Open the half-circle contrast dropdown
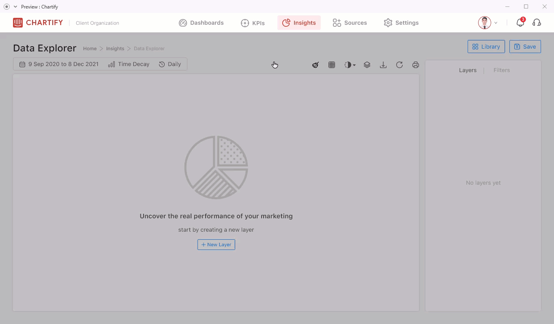The image size is (554, 324). [x=350, y=65]
